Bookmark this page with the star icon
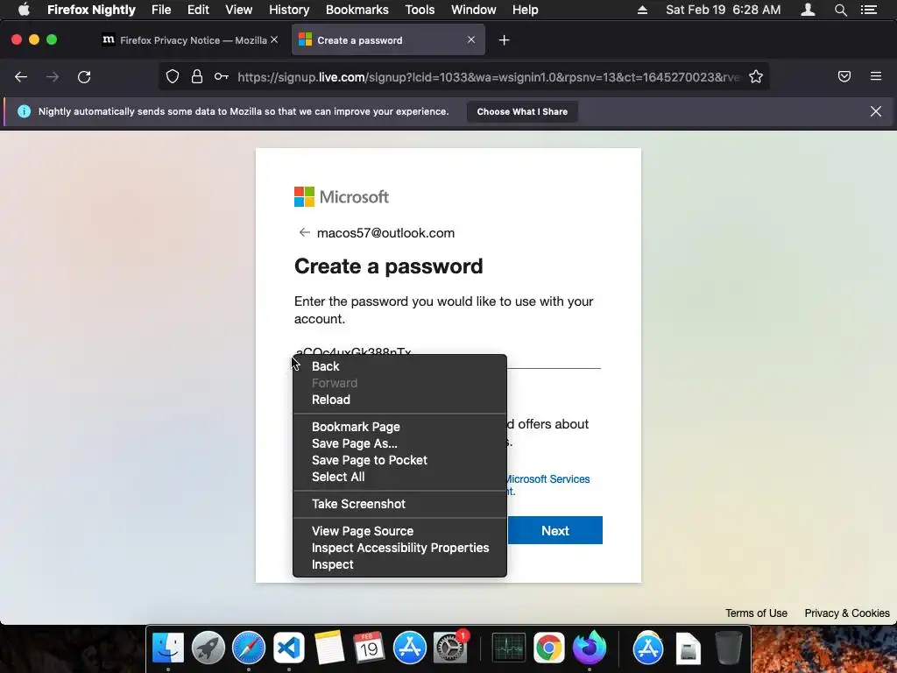The height and width of the screenshot is (673, 897). coord(756,77)
